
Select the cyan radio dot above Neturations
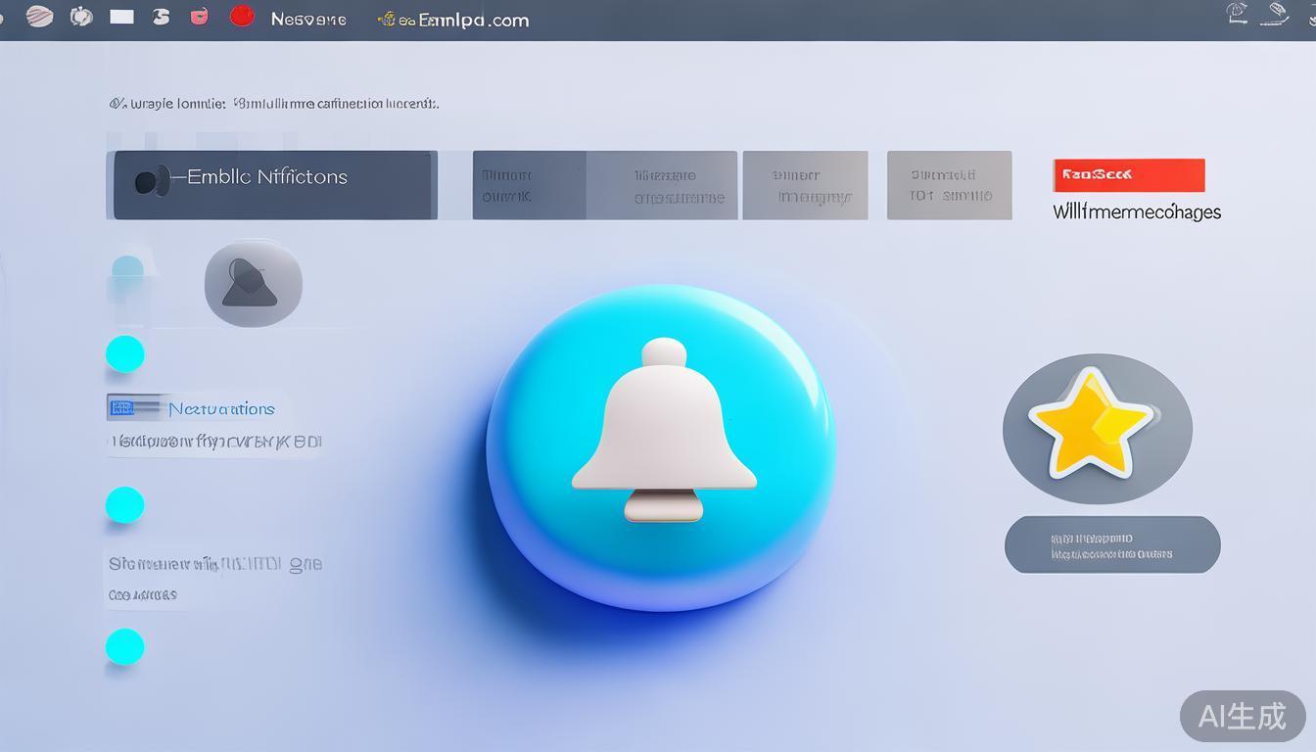pyautogui.click(x=124, y=353)
